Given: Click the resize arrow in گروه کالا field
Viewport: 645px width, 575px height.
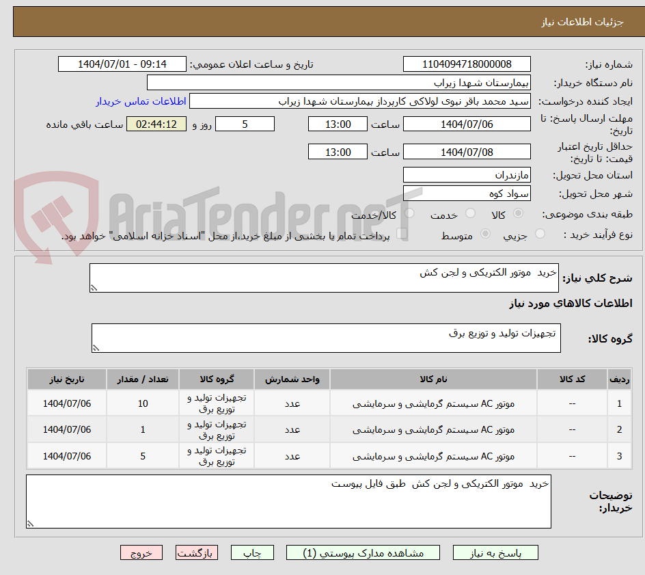Looking at the screenshot, I should [x=96, y=349].
